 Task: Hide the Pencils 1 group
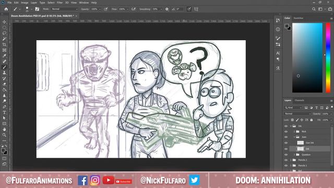[286, 166]
